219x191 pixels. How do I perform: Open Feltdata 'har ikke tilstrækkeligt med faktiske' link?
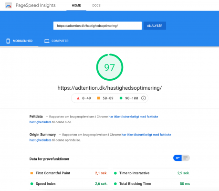coord(133,117)
